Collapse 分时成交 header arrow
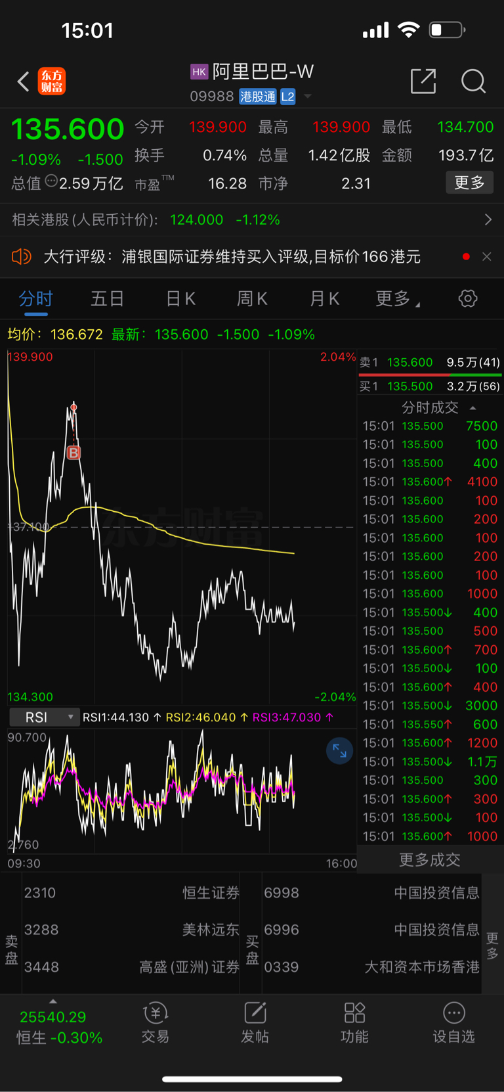This screenshot has height=1092, width=504. coord(473,408)
